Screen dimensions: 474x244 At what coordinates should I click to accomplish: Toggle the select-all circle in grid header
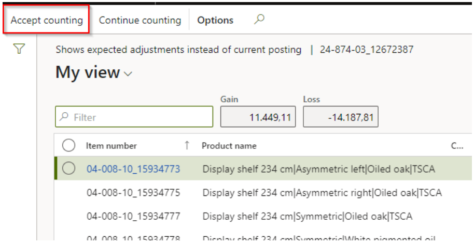click(68, 146)
